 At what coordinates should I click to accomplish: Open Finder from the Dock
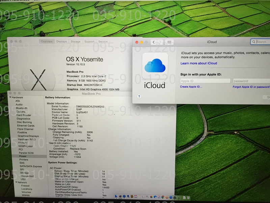(x=116, y=197)
